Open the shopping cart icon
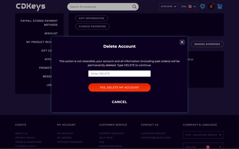Screen dimensions: 239x149 click(x=220, y=7)
